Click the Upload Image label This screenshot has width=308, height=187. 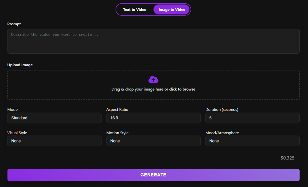20,65
